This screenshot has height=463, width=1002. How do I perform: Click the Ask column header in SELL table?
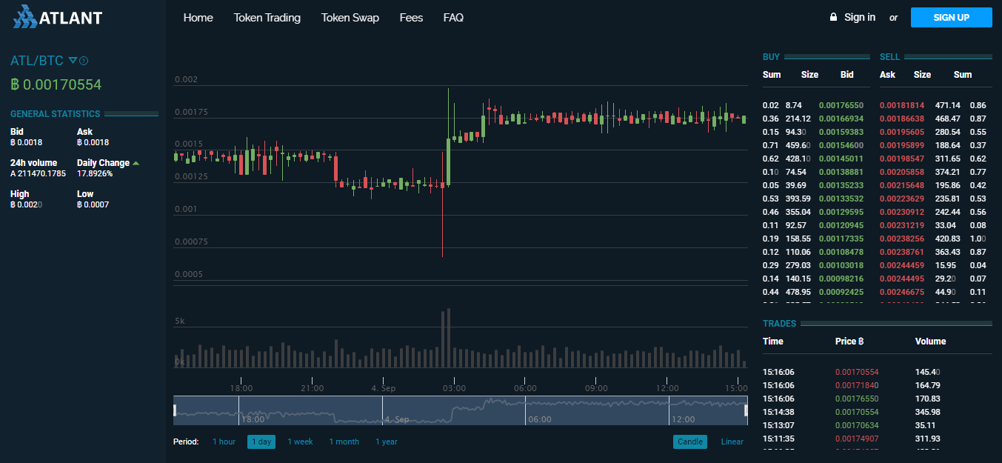coord(887,75)
